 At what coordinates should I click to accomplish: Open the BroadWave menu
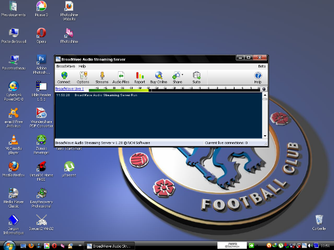tap(65, 66)
